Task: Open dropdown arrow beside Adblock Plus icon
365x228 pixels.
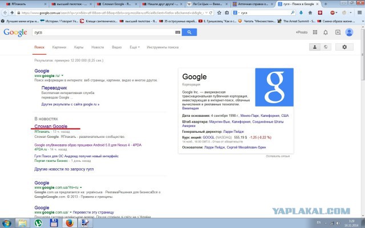Action: point(336,13)
